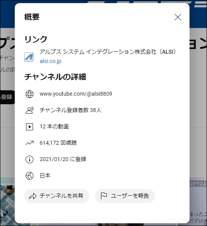Click the 2021/01/20 に登録 text

63,159
